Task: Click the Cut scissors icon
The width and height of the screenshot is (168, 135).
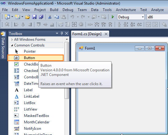Action: tap(50, 17)
